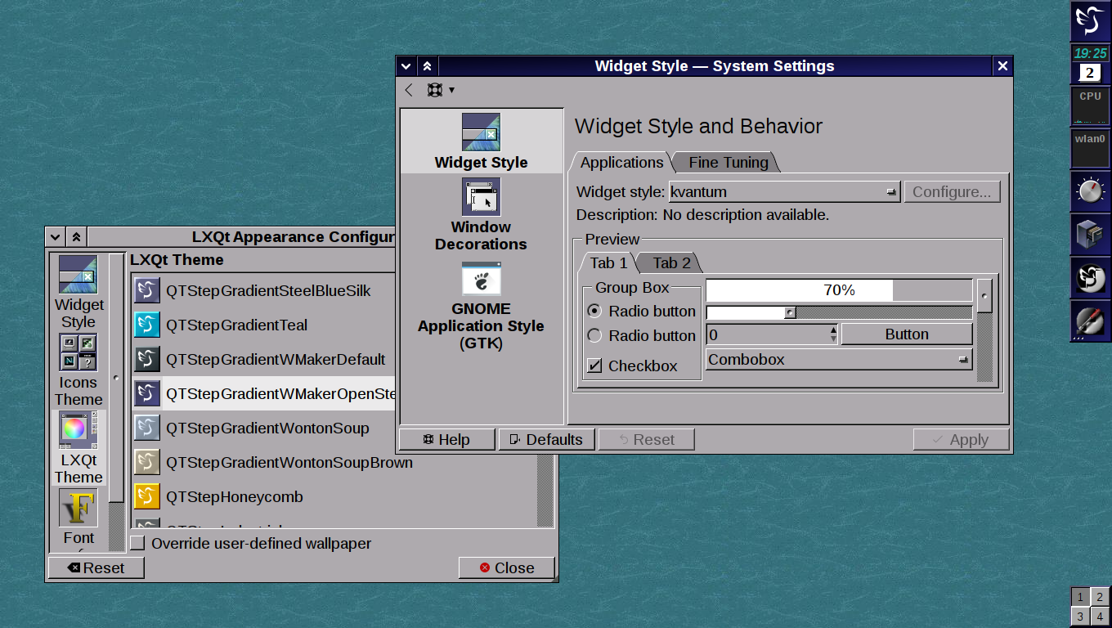Screen dimensions: 1112x628
Task: Select the second Radio button in preview
Action: pyautogui.click(x=594, y=335)
